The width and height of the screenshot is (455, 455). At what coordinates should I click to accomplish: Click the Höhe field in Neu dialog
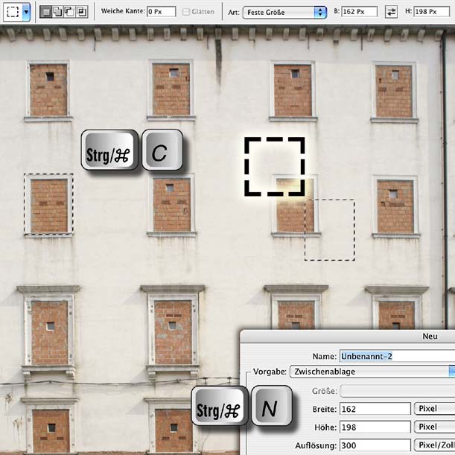tap(374, 427)
